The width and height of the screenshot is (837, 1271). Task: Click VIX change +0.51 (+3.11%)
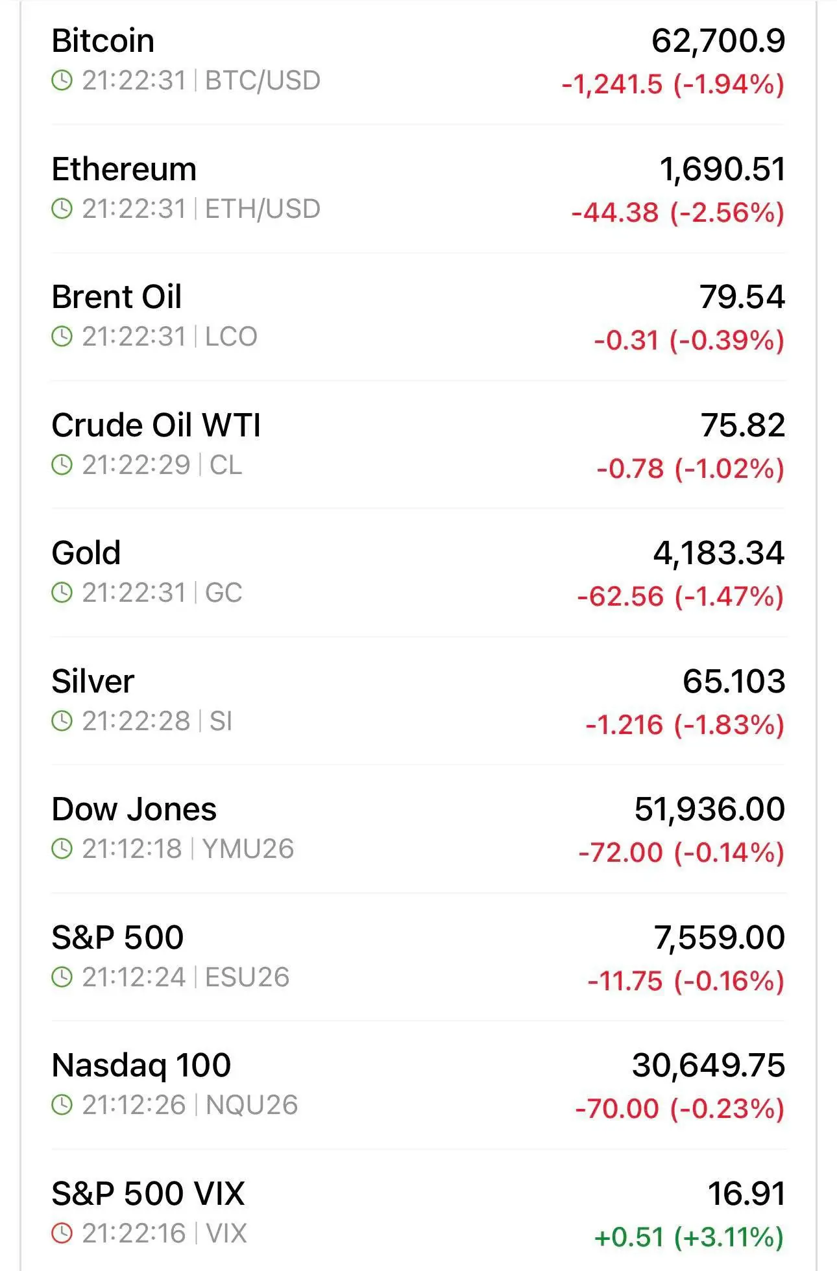click(x=689, y=1237)
